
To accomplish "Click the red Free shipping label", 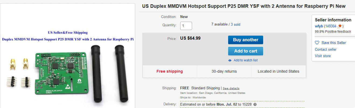I will [x=169, y=71].
